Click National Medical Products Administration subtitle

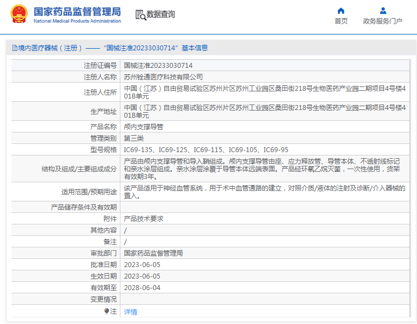point(77,21)
